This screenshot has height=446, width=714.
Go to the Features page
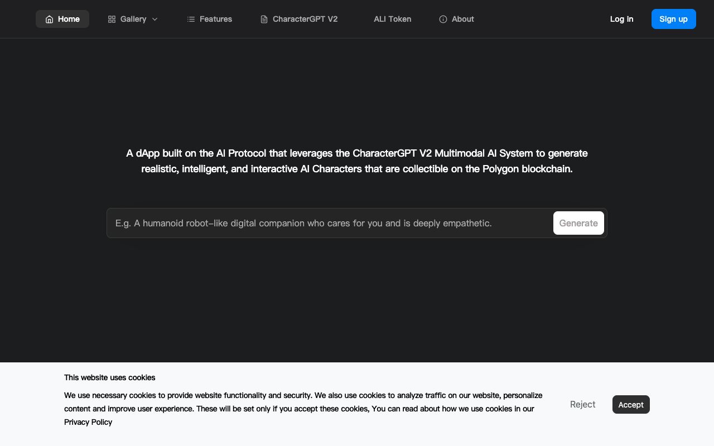pos(215,19)
